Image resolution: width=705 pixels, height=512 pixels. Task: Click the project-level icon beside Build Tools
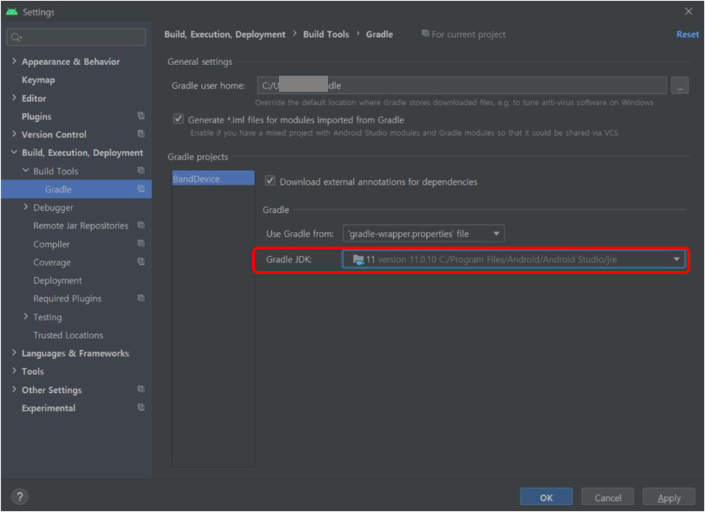pos(141,170)
